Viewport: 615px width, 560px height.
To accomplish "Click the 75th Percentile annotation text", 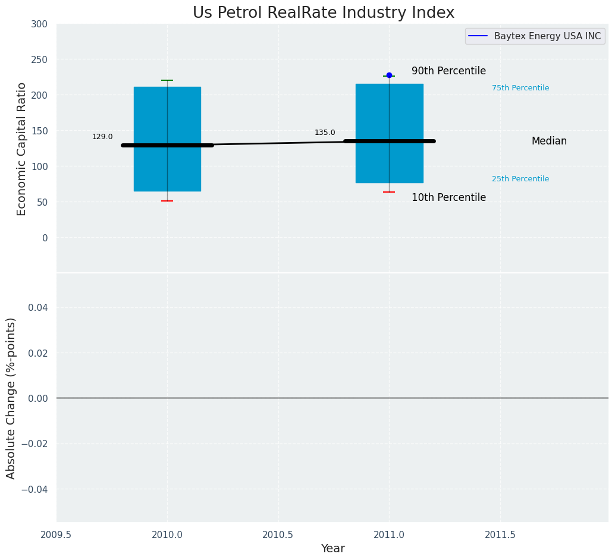I will pos(520,88).
